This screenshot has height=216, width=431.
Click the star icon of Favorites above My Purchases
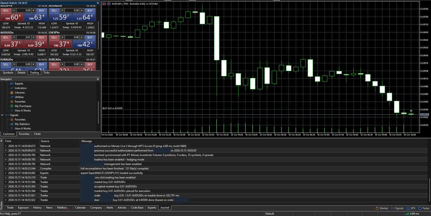(x=12, y=102)
